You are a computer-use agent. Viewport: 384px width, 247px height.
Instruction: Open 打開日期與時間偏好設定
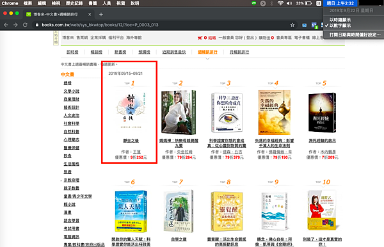coord(355,35)
